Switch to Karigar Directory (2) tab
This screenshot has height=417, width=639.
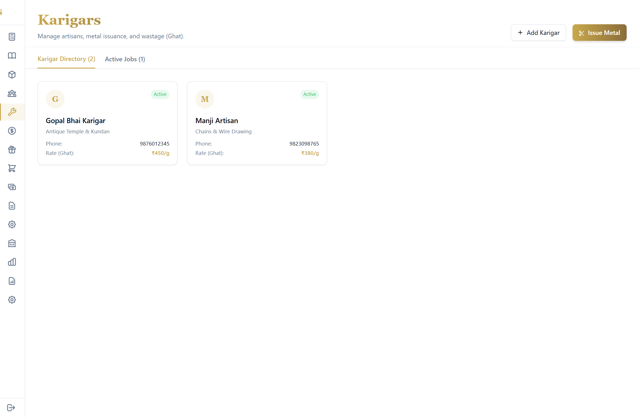pos(66,59)
